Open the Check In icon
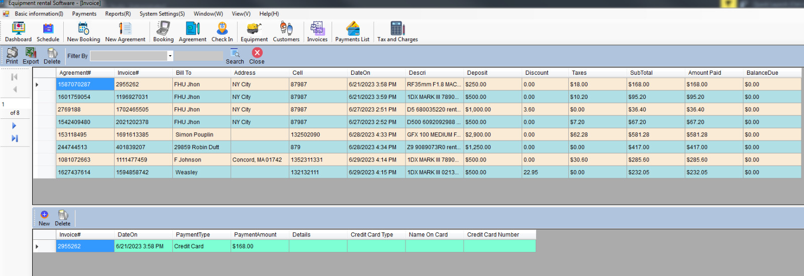The image size is (804, 276). [222, 32]
